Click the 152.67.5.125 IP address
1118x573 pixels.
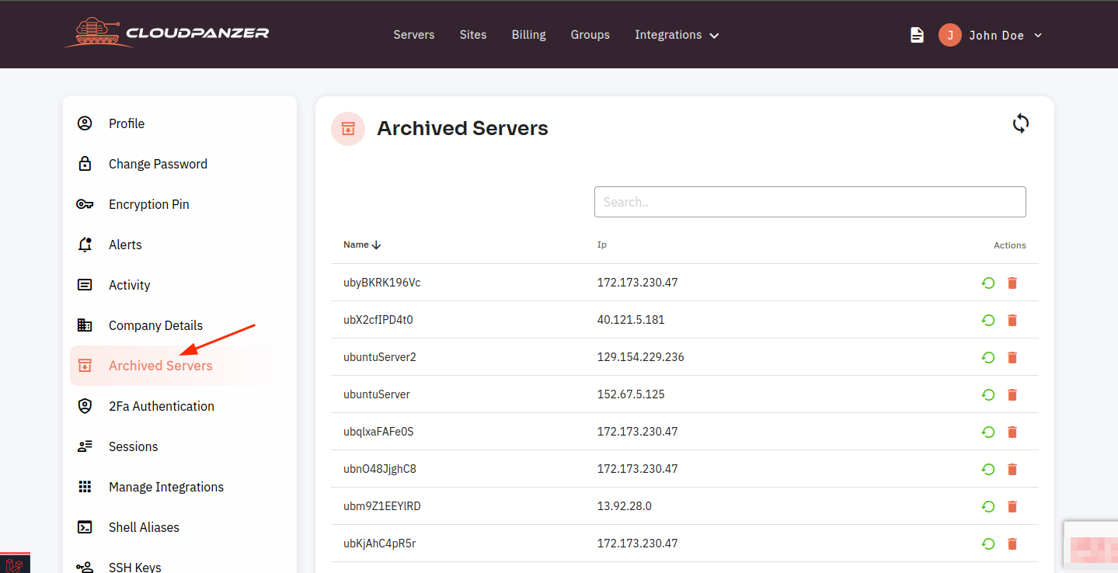[631, 394]
